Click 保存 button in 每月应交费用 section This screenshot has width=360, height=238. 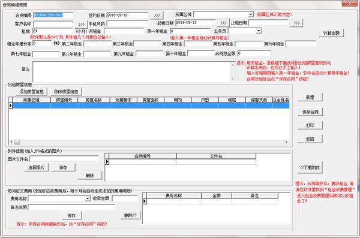[x=71, y=215]
